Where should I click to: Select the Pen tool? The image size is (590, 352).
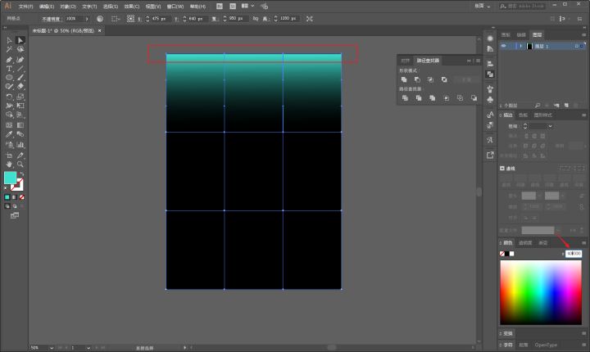click(x=9, y=59)
